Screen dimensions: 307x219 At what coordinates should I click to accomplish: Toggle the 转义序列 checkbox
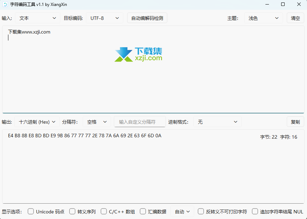(72, 211)
